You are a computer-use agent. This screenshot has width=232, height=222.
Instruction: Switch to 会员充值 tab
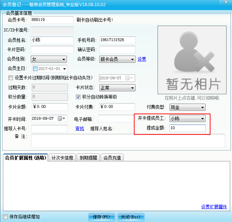(x=112, y=157)
